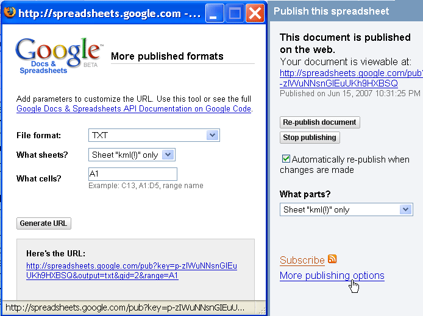Click the RSS feed icon beside Subscribe
The width and height of the screenshot is (423, 316).
pyautogui.click(x=332, y=259)
